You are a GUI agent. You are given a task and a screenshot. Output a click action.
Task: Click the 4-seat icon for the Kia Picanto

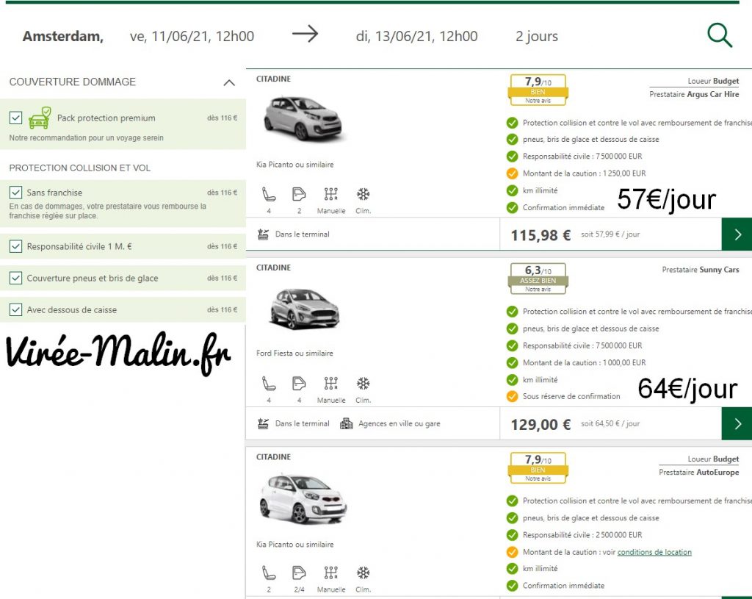pos(269,194)
